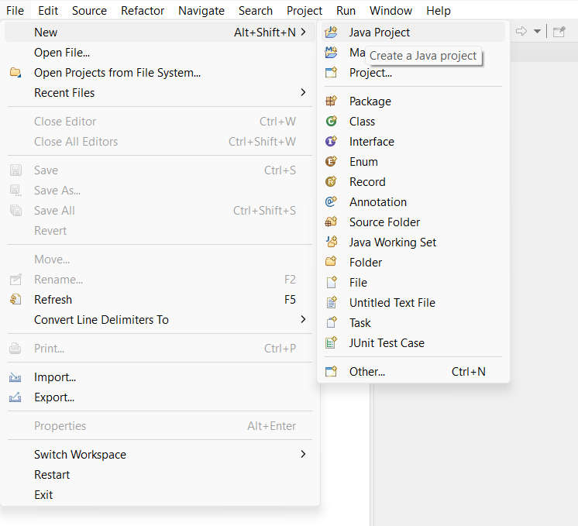Click the Source Folder icon

pyautogui.click(x=332, y=222)
